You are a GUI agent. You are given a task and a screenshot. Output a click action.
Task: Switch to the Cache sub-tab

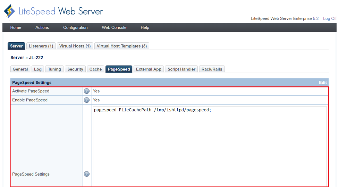point(95,69)
